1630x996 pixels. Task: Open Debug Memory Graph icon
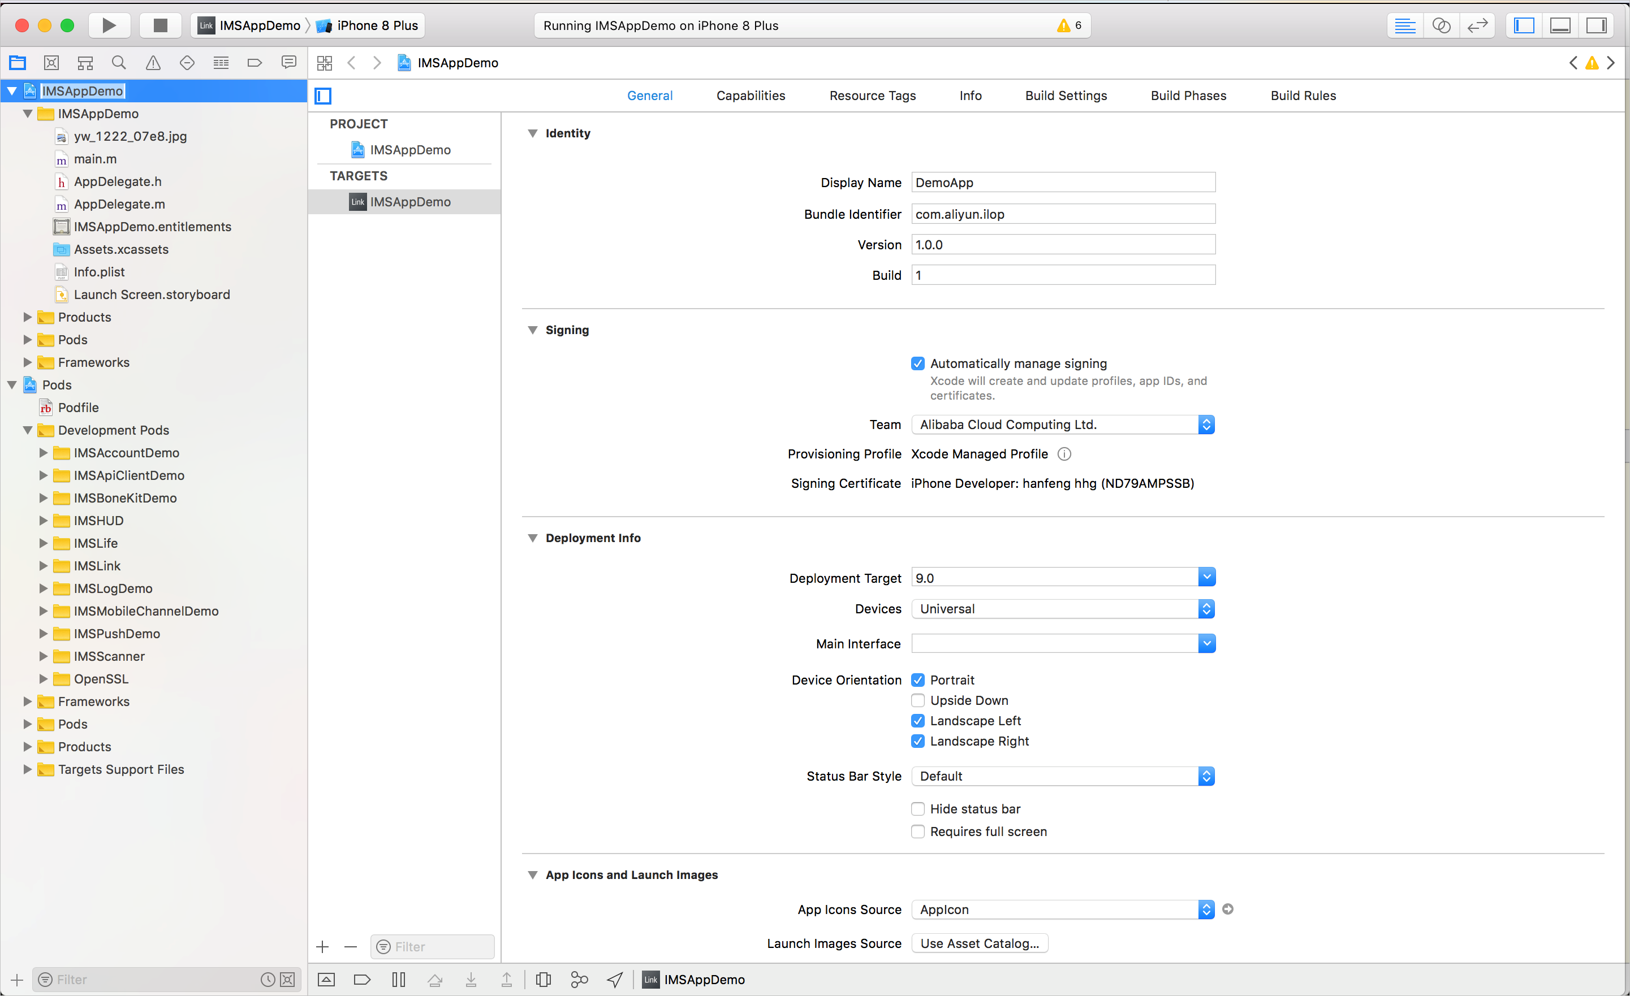(579, 980)
